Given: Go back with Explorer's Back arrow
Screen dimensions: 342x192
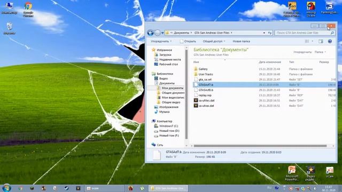Looking at the screenshot, I should coord(150,33).
